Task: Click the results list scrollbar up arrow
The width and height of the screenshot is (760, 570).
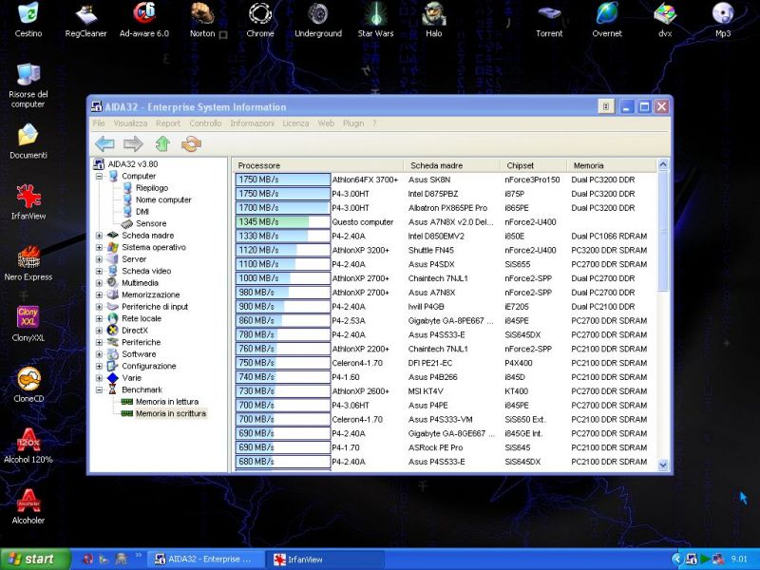Action: [662, 164]
